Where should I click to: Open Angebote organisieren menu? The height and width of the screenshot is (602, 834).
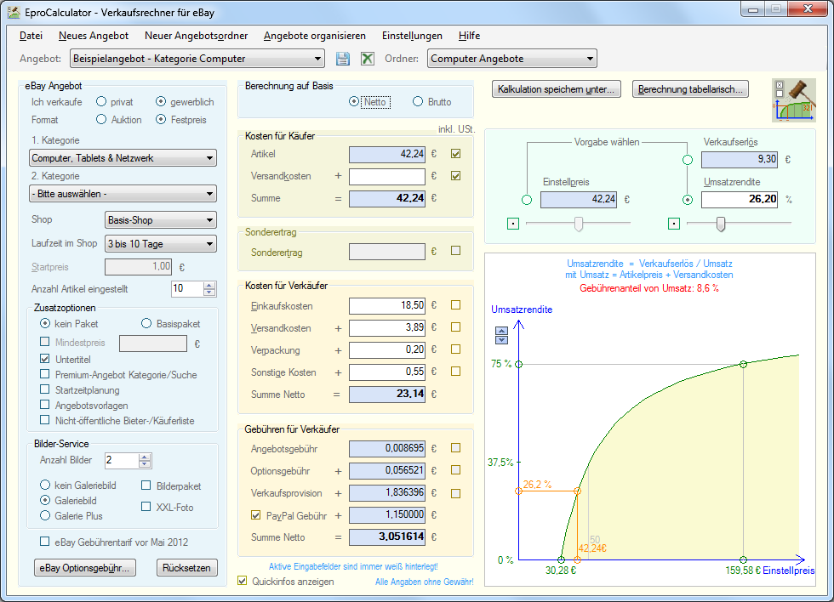click(315, 36)
